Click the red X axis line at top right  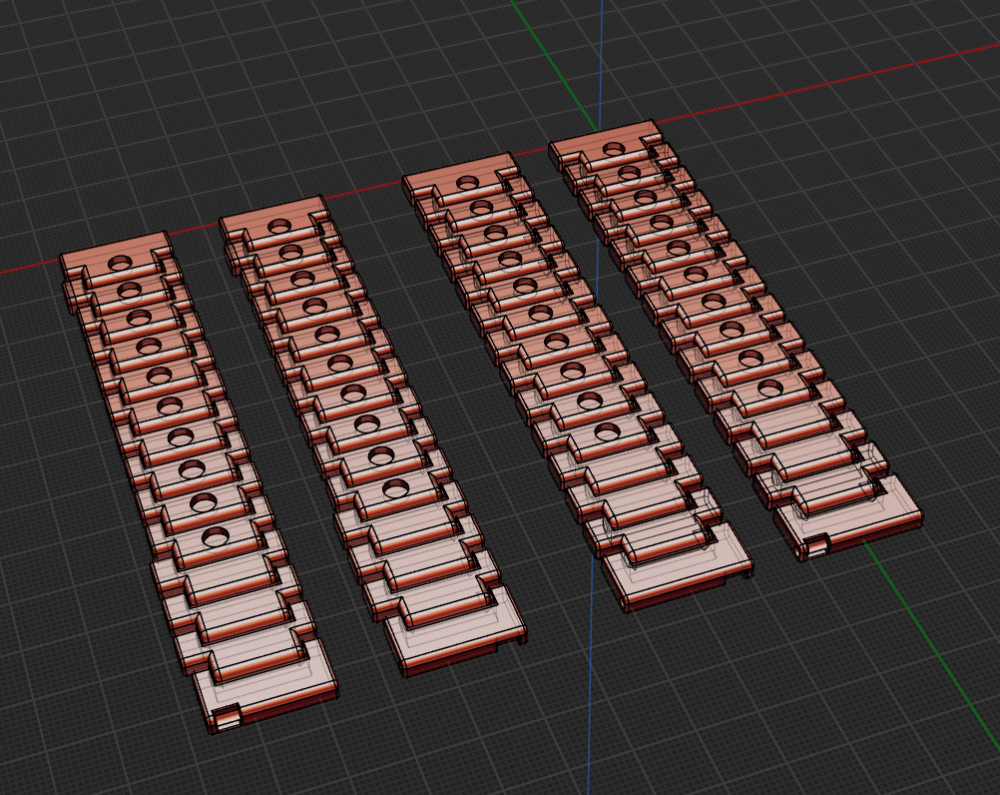(x=829, y=84)
